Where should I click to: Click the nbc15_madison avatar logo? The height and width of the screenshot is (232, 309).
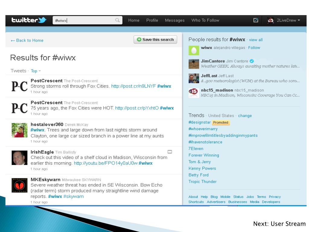[x=194, y=93]
